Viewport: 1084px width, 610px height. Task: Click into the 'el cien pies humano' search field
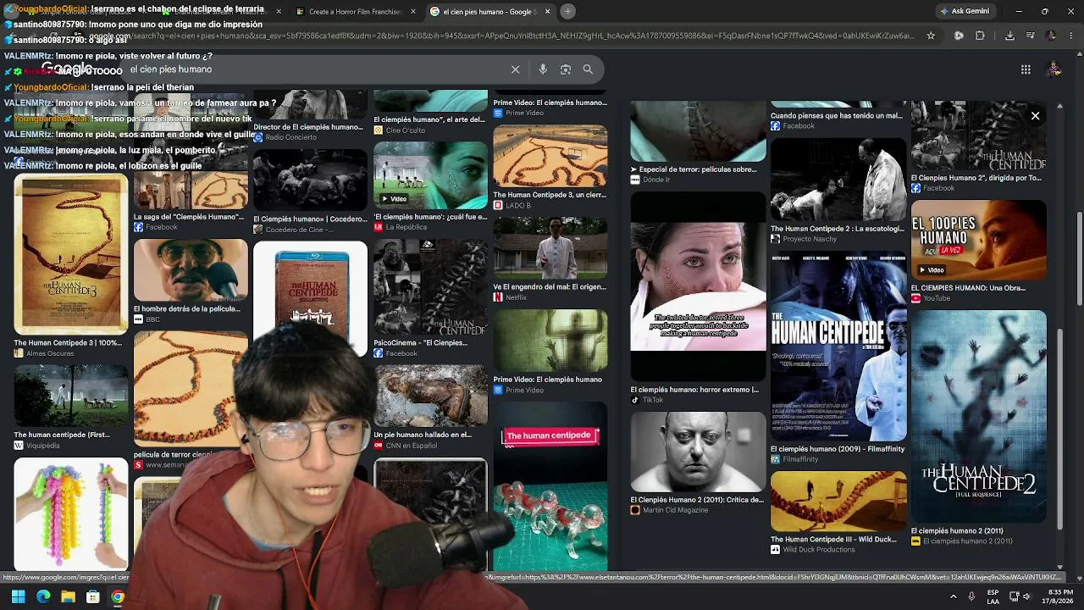[313, 69]
